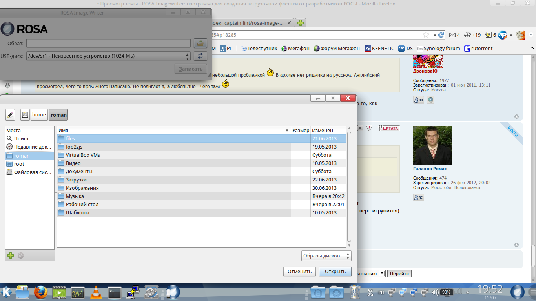Select the Шаблоны folder
The height and width of the screenshot is (301, 536).
[202, 213]
